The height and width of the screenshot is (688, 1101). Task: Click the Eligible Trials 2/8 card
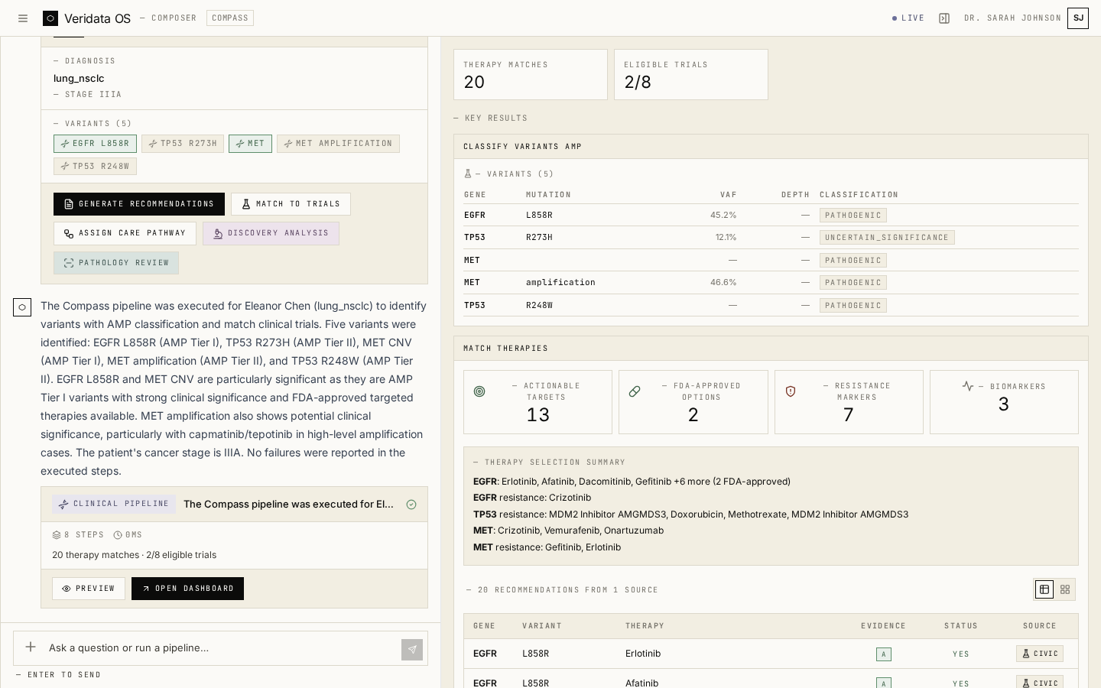(x=691, y=75)
